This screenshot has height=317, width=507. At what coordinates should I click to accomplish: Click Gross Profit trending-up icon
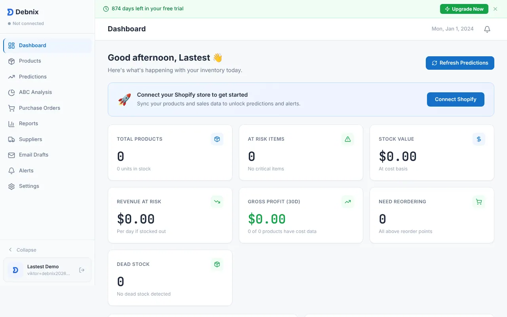[348, 202]
